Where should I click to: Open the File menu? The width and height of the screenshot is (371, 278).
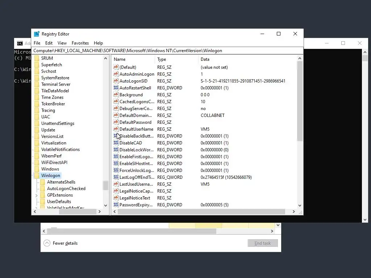(37, 43)
